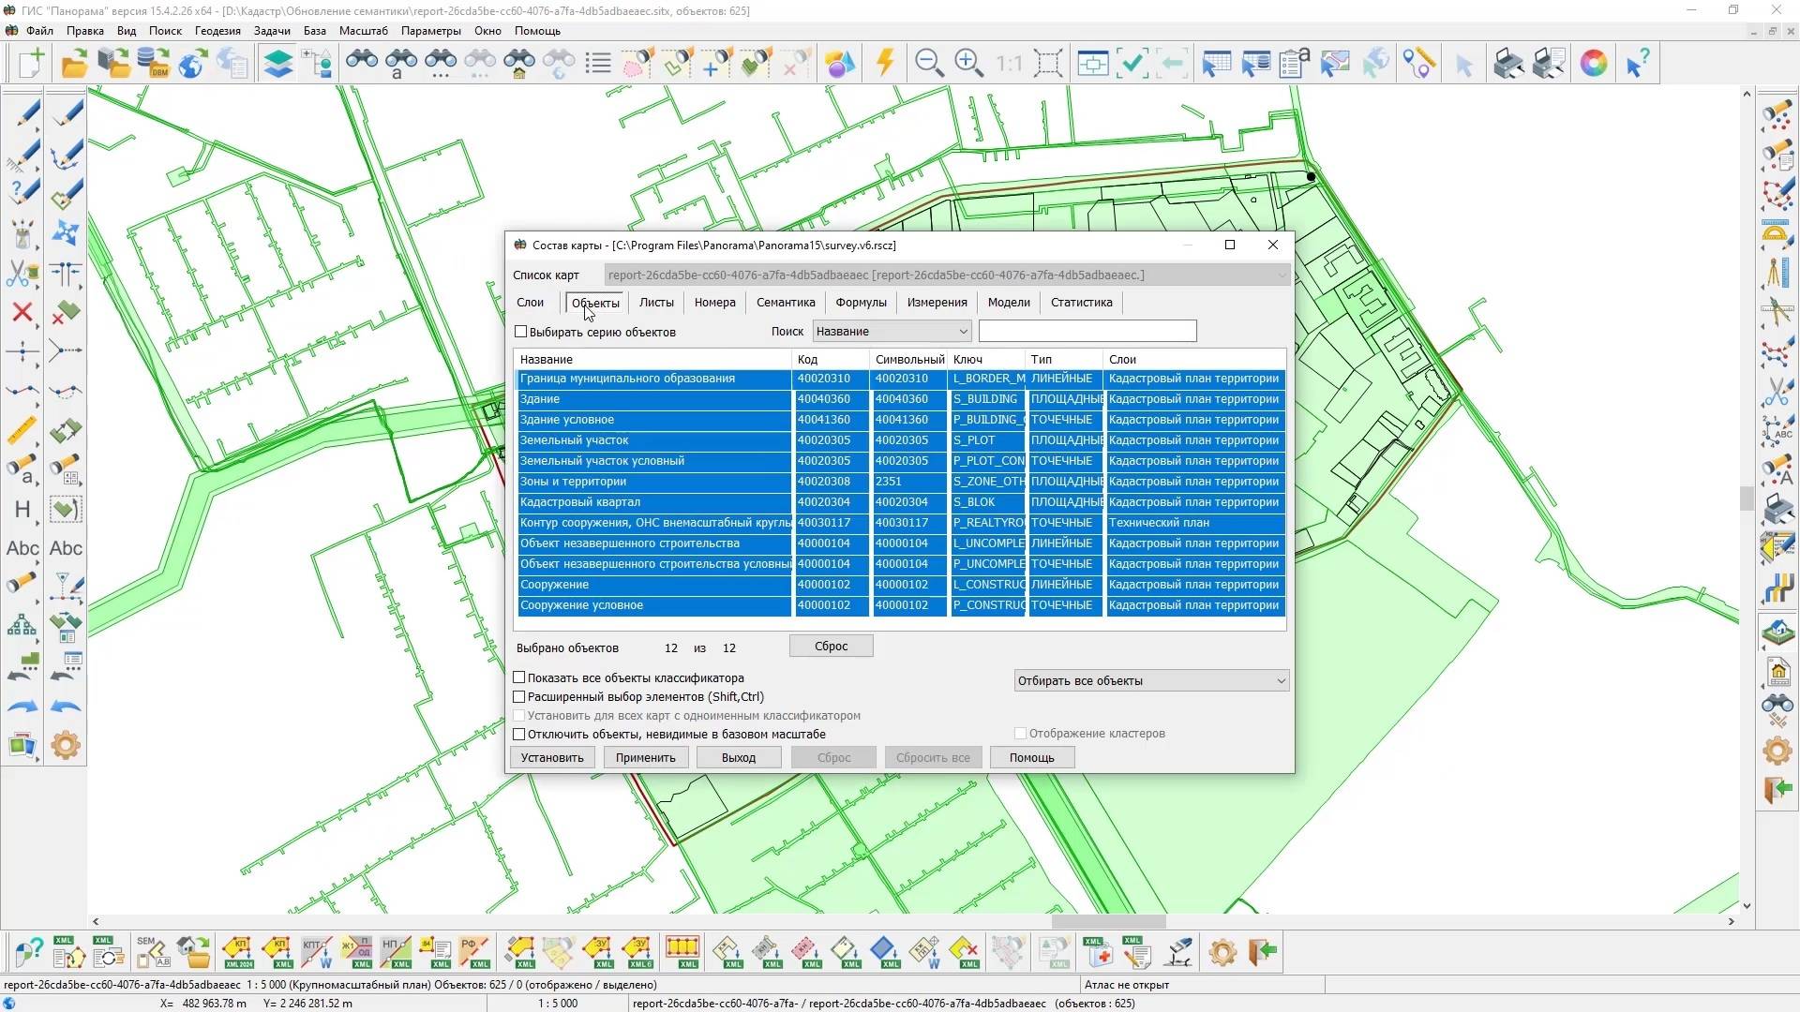Click the map layers stack icon

[278, 63]
